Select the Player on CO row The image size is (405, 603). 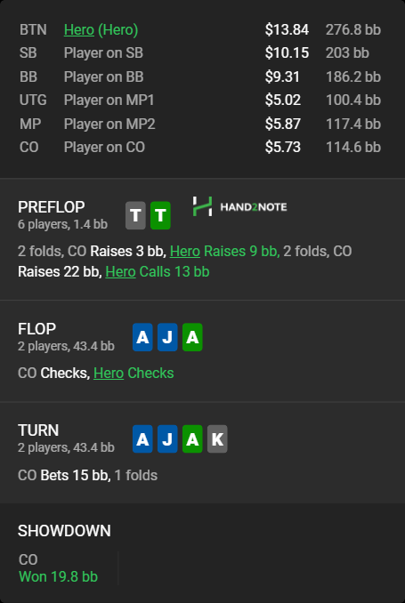(200, 147)
